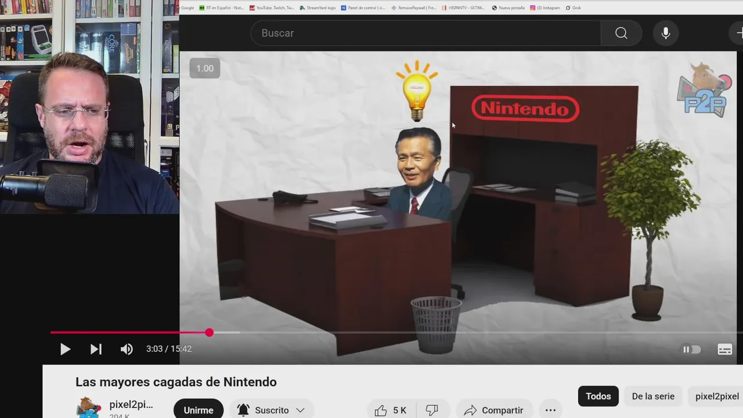Open the Google bookmark
Viewport: 743px width, 418px height.
(x=186, y=8)
